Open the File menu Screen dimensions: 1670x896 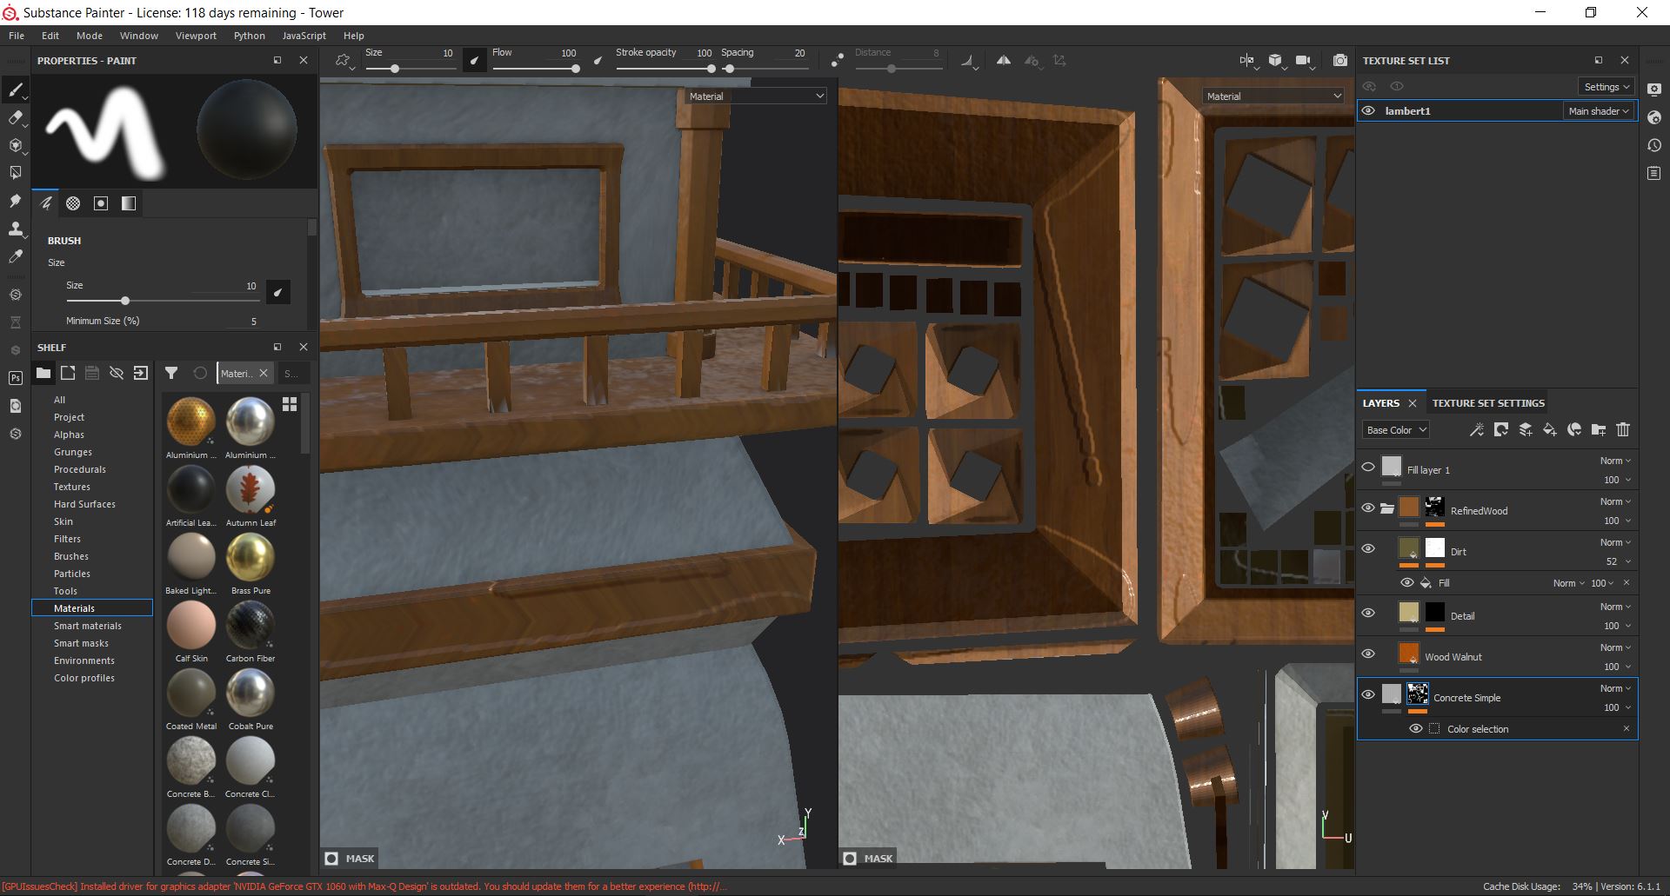pos(17,36)
